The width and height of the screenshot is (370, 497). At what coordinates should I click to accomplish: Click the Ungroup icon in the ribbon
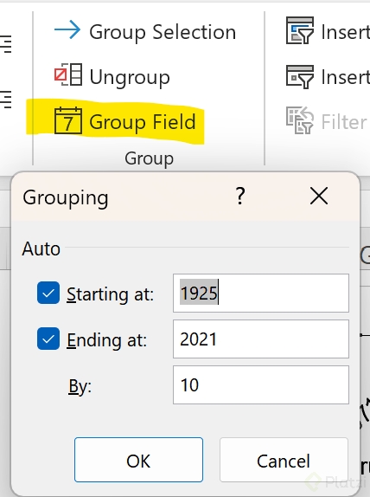pyautogui.click(x=68, y=74)
